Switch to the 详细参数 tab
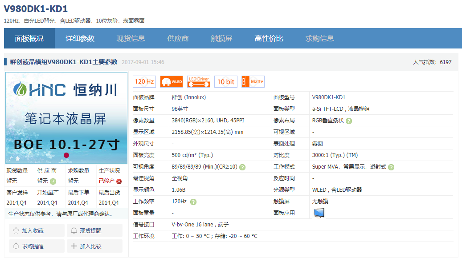Image resolution: width=462 pixels, height=262 pixels. [x=80, y=38]
